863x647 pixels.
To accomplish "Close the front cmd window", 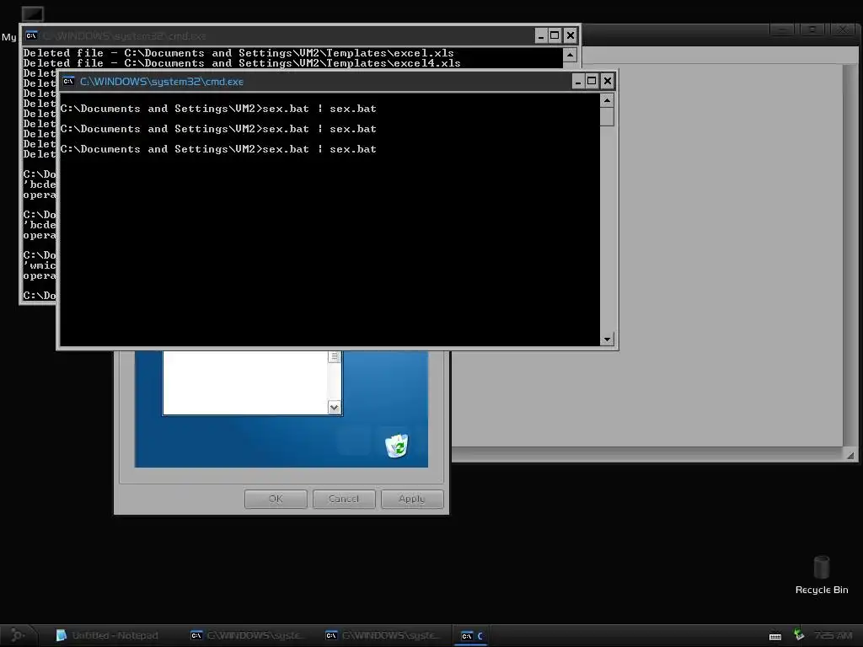I will (608, 82).
